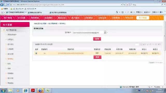Open the 签约账户 account dropdown
Image resolution: width=166 pixels, height=93 pixels.
point(105,32)
